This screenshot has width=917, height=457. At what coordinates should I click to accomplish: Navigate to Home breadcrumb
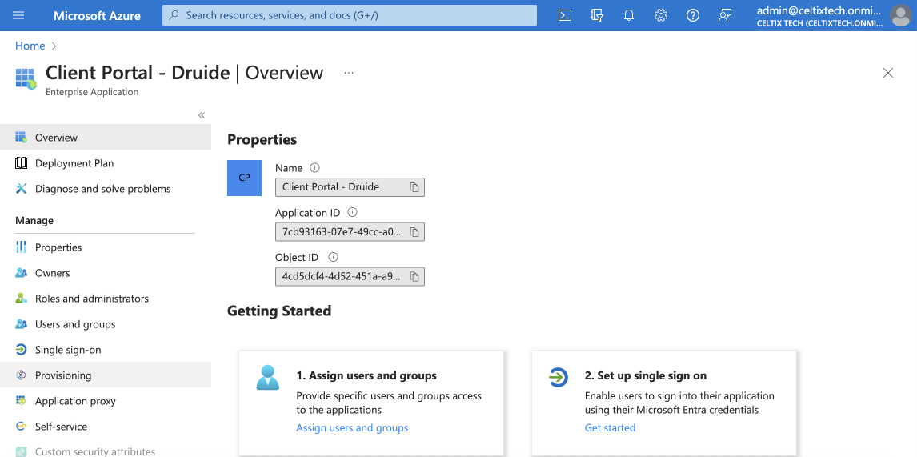30,46
